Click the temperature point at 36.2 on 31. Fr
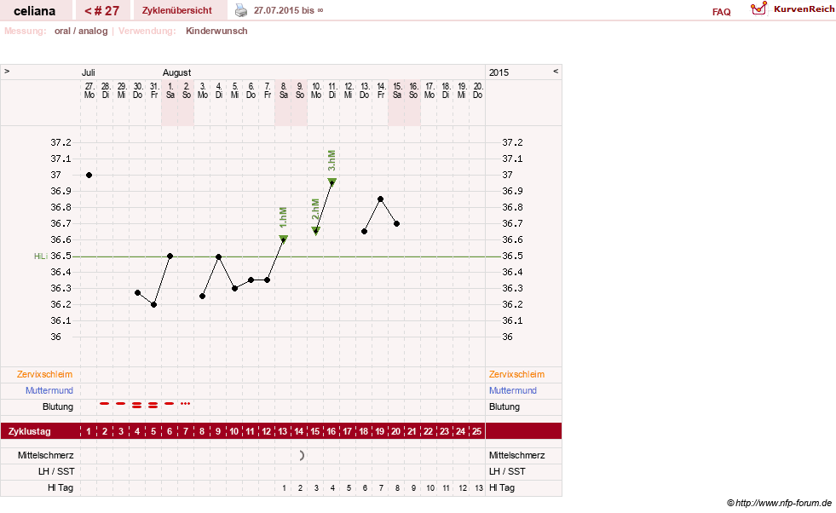Image resolution: width=836 pixels, height=513 pixels. 153,304
